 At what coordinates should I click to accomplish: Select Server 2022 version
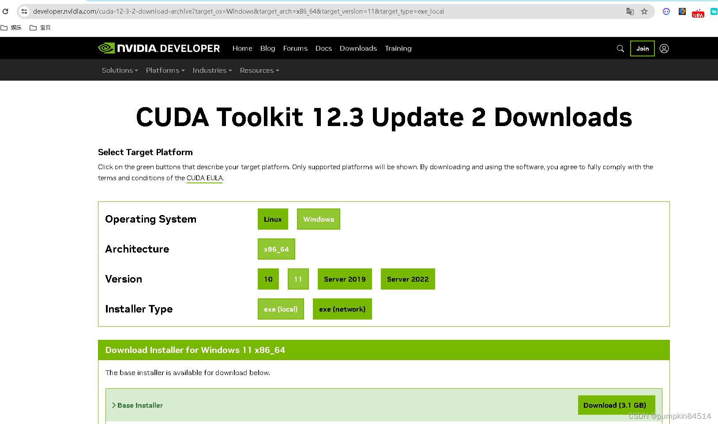tap(408, 279)
